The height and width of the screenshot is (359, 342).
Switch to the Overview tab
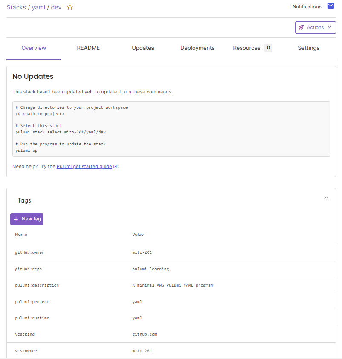(34, 48)
